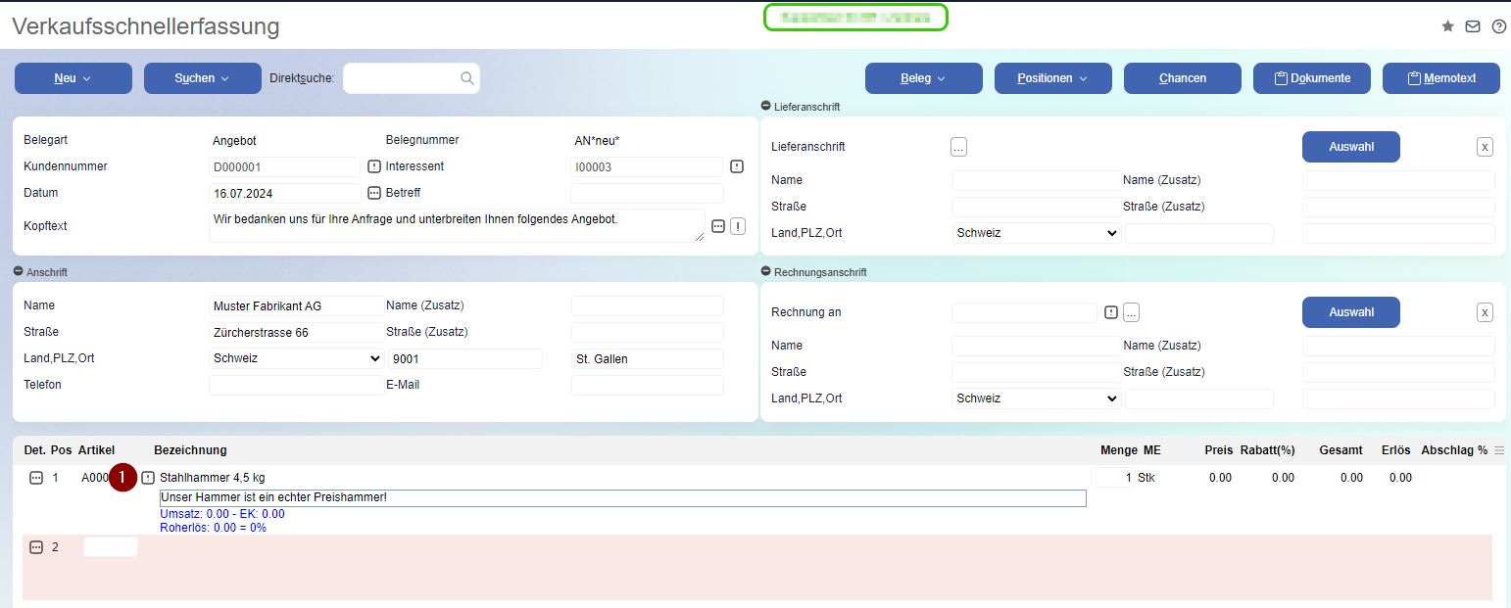Click the PLZ field 9001
Image resolution: width=1511 pixels, height=608 pixels.
[465, 359]
